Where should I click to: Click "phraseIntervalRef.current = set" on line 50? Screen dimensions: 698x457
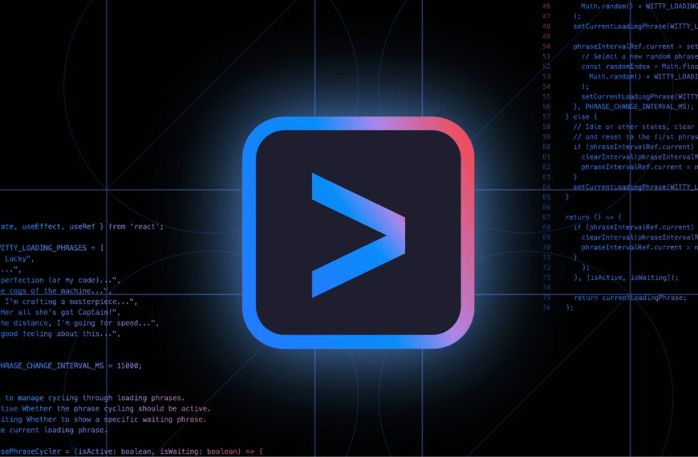tap(635, 47)
